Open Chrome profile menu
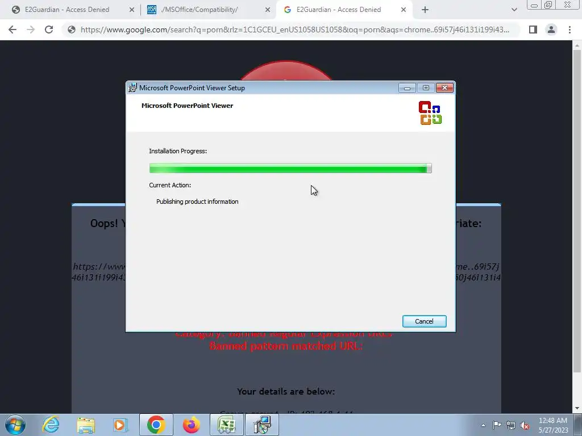 pos(551,30)
